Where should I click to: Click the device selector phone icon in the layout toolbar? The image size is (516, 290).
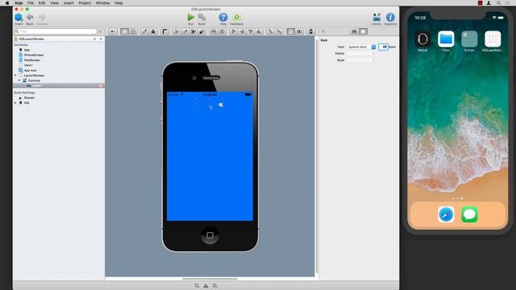[310, 31]
